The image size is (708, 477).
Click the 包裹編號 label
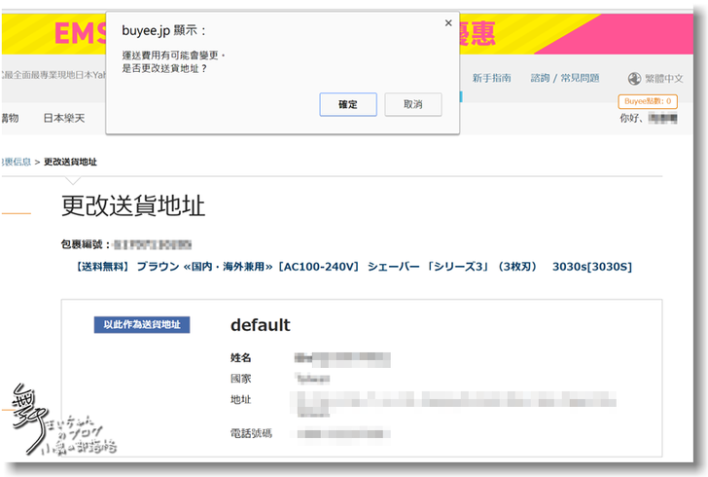(86, 244)
